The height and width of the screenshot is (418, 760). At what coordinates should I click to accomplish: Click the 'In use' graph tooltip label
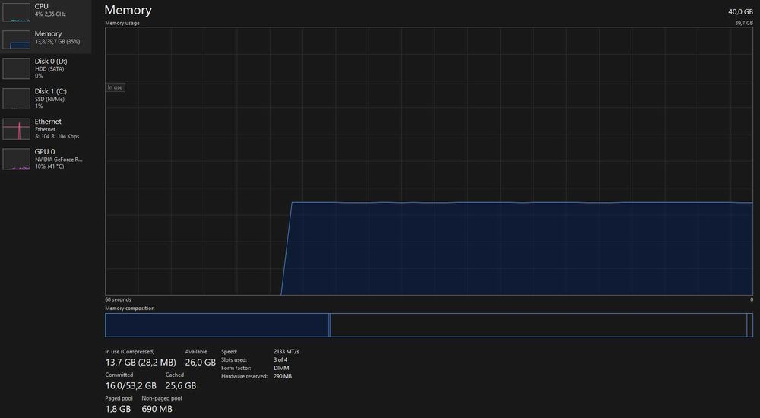[116, 87]
